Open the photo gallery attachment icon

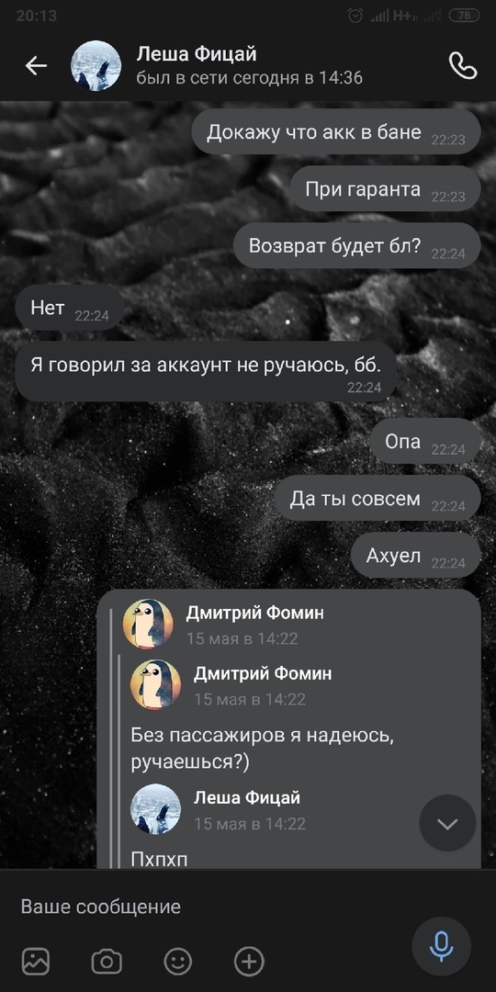click(x=36, y=962)
